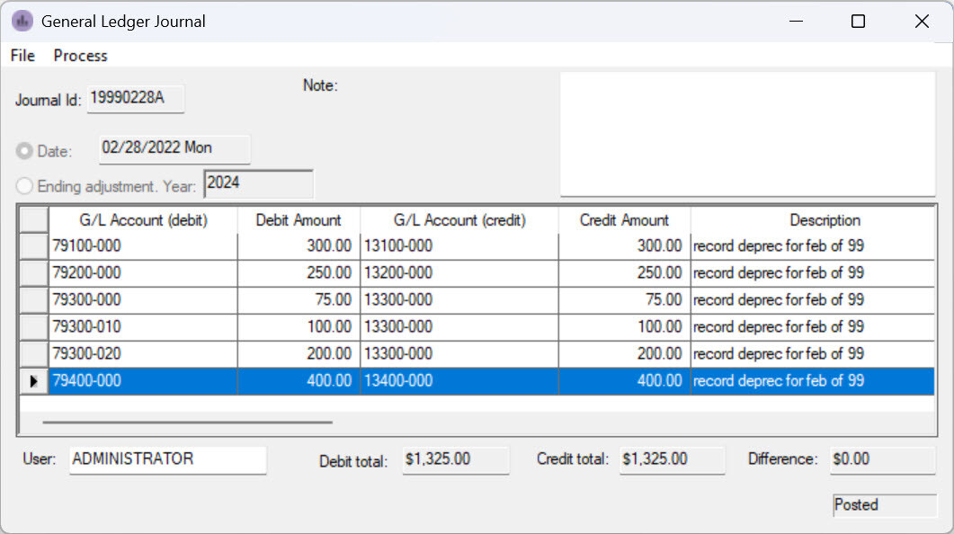954x534 pixels.
Task: Open the Process menu
Action: pyautogui.click(x=80, y=56)
